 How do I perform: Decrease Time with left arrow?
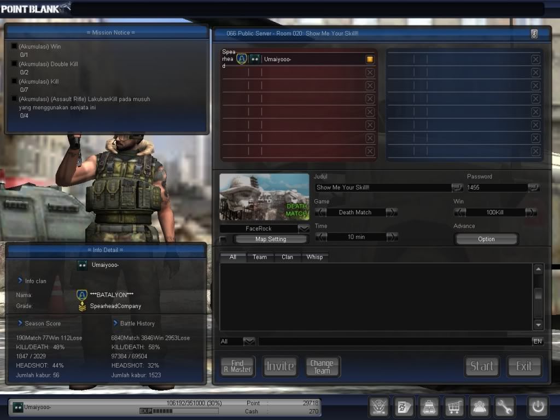coord(321,237)
